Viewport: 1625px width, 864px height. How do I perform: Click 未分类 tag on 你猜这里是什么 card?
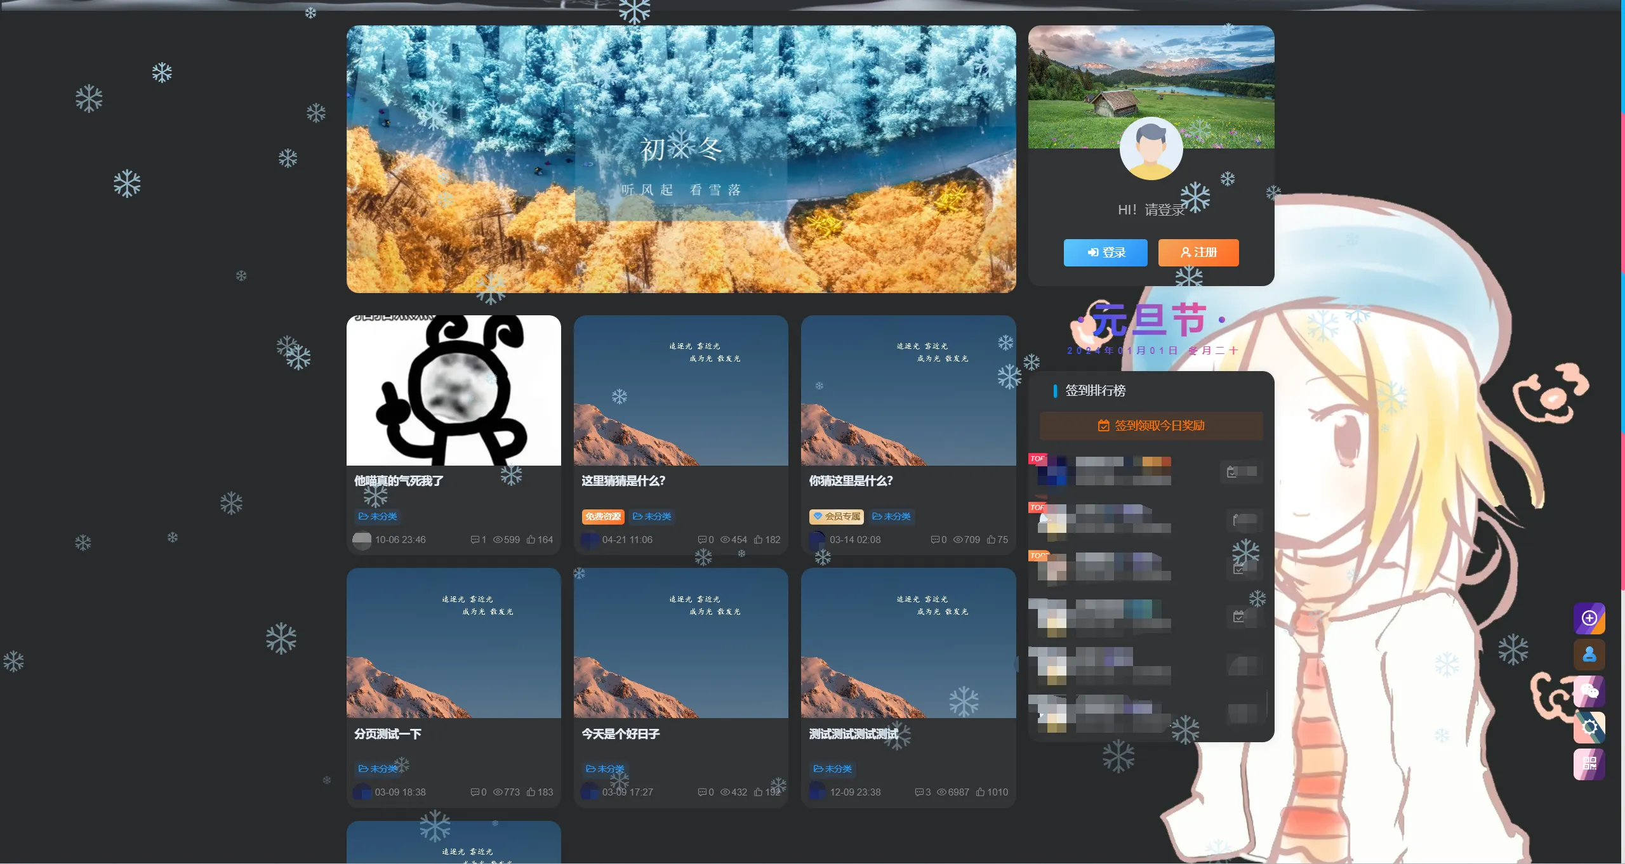[891, 516]
